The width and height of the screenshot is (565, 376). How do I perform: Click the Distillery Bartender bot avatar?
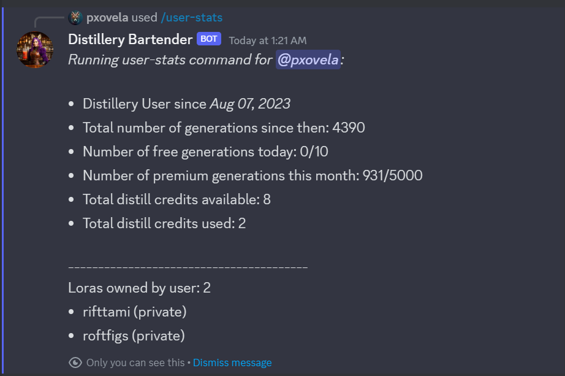(34, 49)
